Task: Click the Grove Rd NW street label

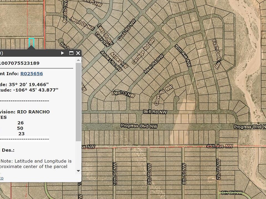Action: pyautogui.click(x=164, y=95)
